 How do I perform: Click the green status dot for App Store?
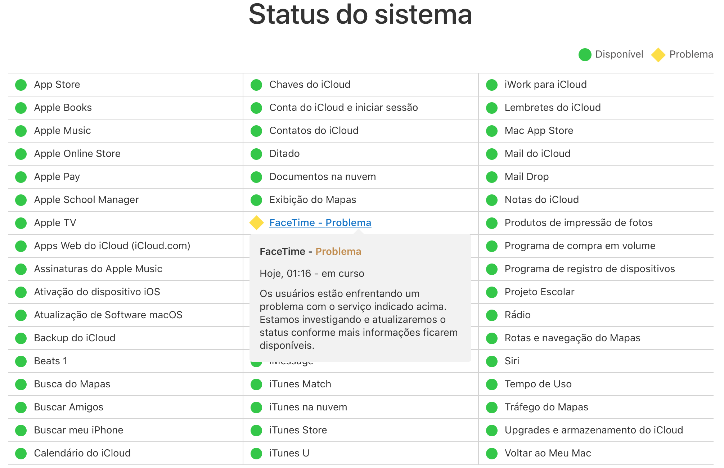tap(21, 85)
